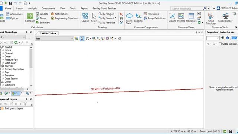Viewport: 238px width, 134px height.
Task: Toggle the Background Layers folder checkbox
Action: click(x=0, y=108)
